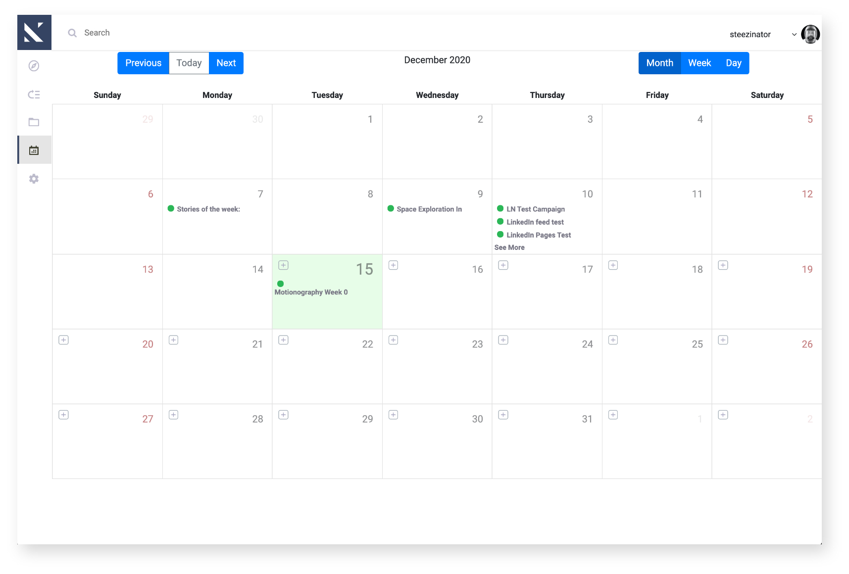This screenshot has width=849, height=574.
Task: Open the 'LinkedIn Pages Test' event
Action: pos(539,235)
